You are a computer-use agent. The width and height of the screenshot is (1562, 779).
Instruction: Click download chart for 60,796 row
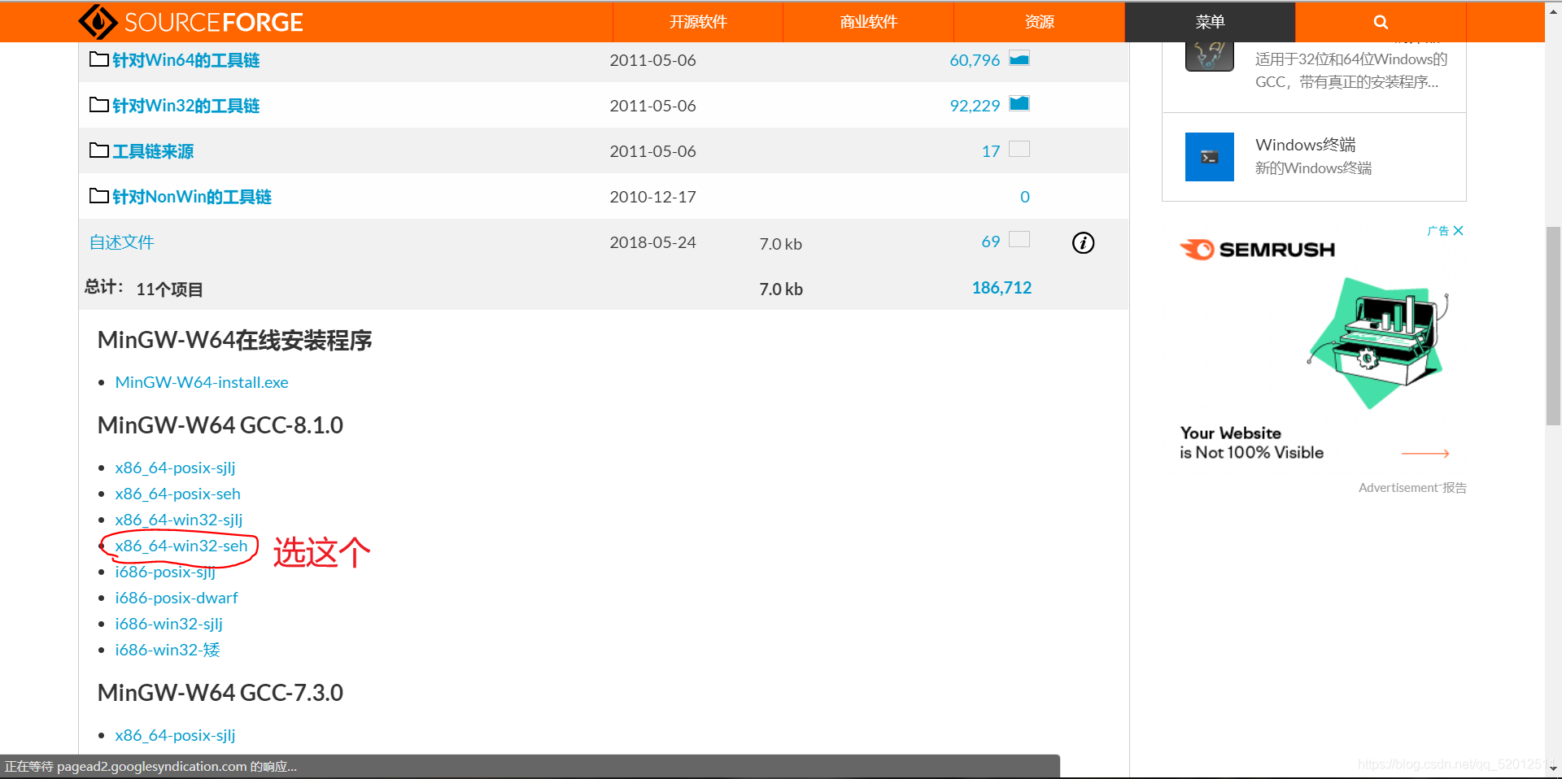[1019, 59]
